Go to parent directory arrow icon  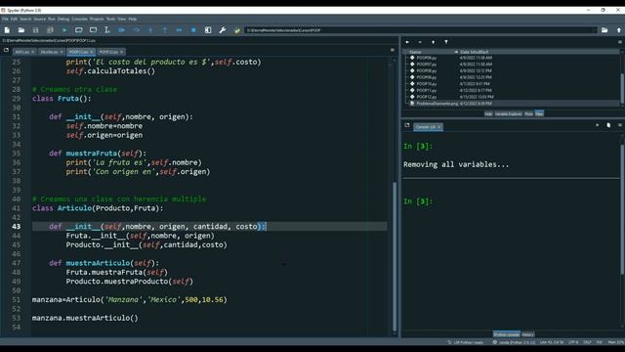(x=618, y=30)
